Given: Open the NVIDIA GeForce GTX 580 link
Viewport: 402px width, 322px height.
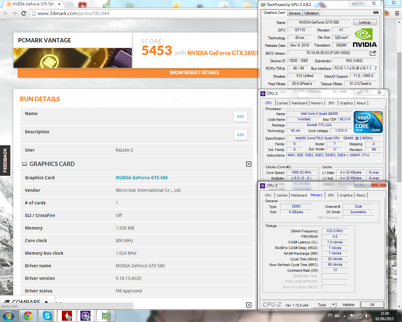Looking at the screenshot, I should (142, 178).
